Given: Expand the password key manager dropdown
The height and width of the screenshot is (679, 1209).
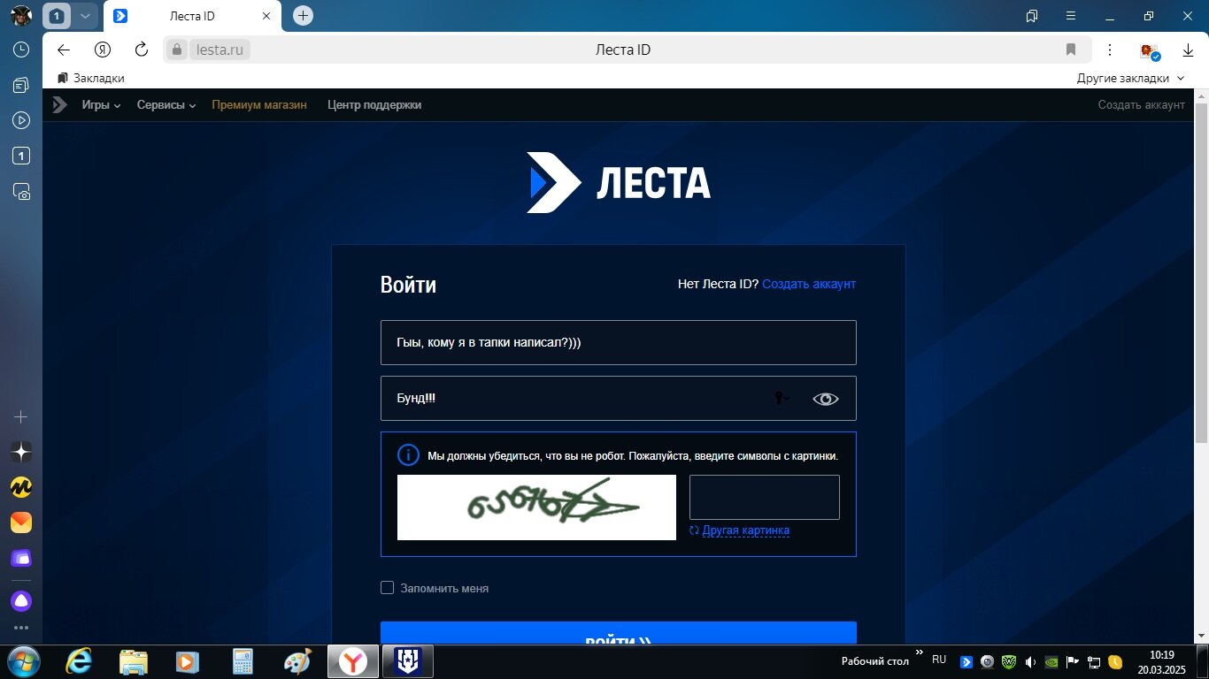Looking at the screenshot, I should tap(782, 399).
